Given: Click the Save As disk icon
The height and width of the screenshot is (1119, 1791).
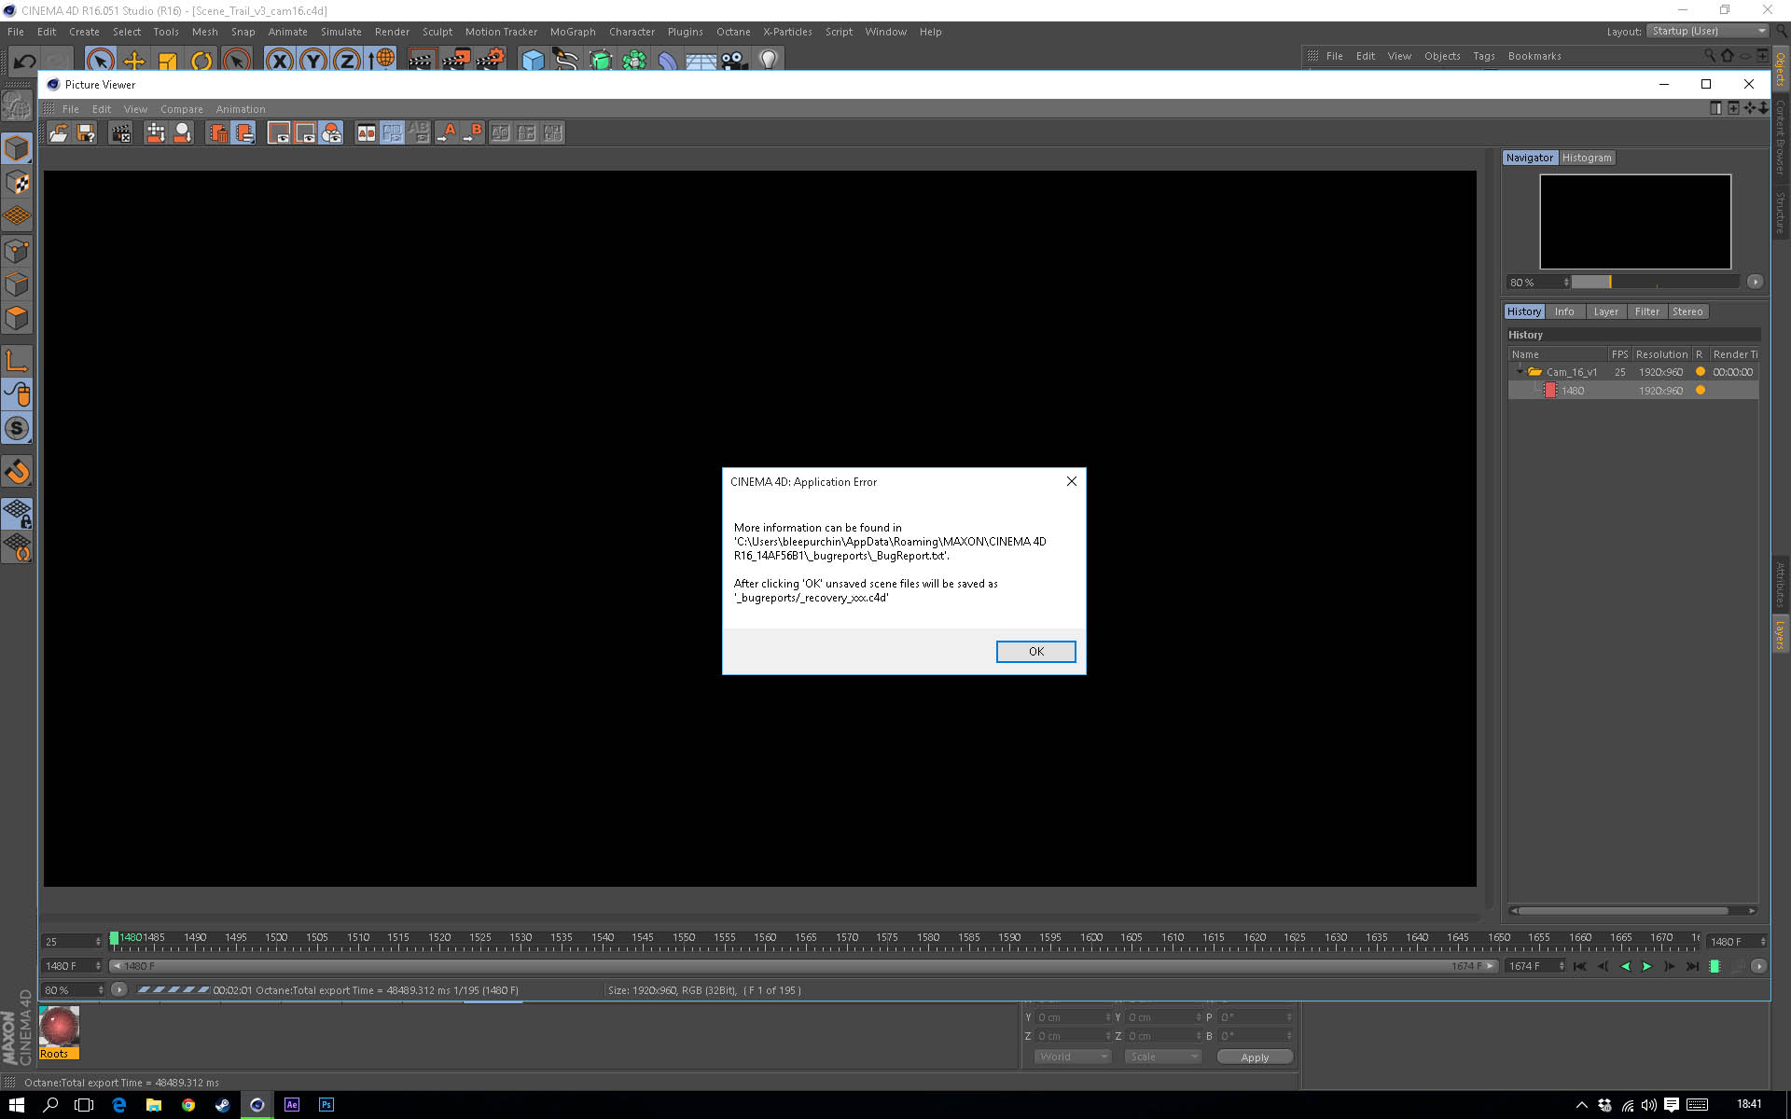Looking at the screenshot, I should [86, 133].
